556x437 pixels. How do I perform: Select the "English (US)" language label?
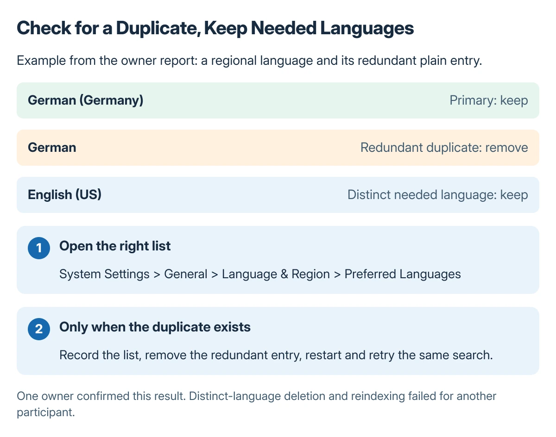click(x=65, y=195)
